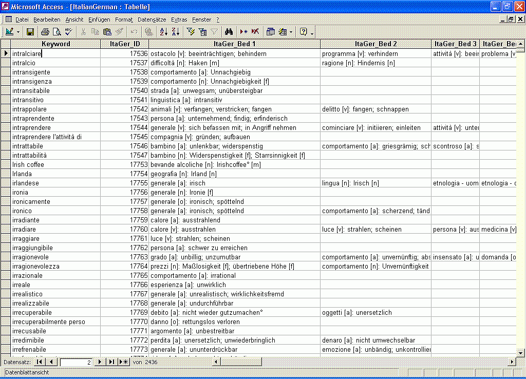526x379 pixels.
Task: Open the table control menu icon beside Datei
Action: click(x=9, y=20)
